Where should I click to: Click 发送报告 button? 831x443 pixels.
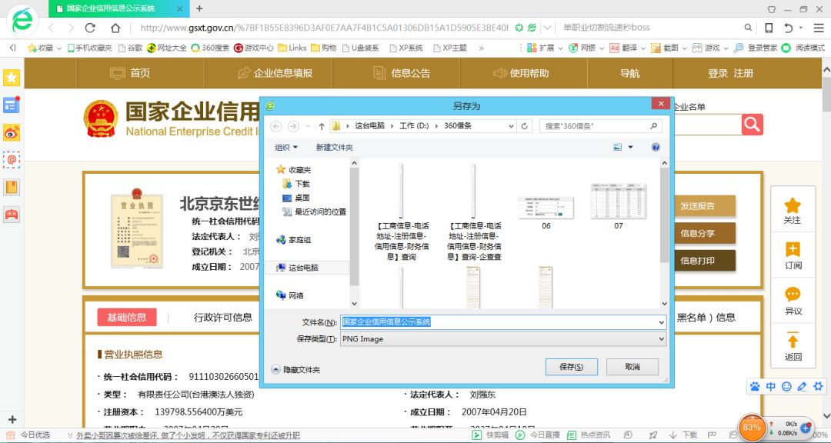[705, 206]
